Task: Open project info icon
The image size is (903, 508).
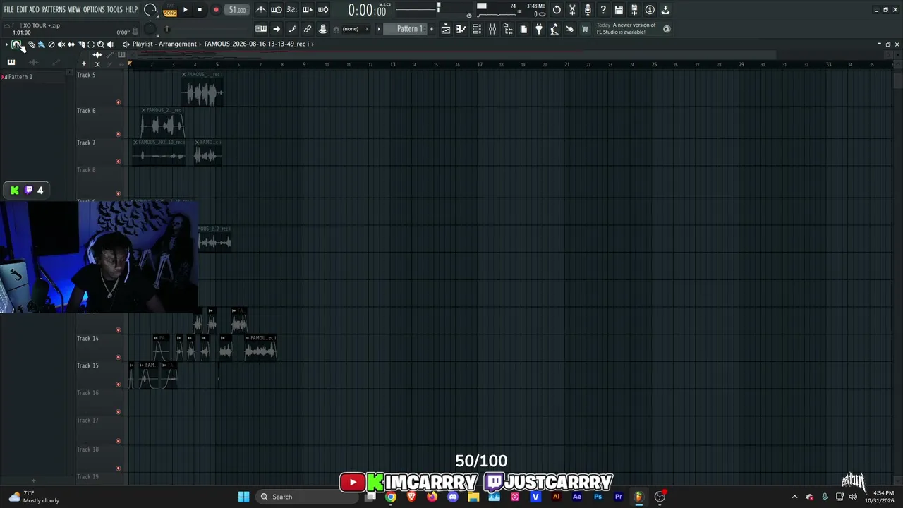Action: tap(650, 10)
